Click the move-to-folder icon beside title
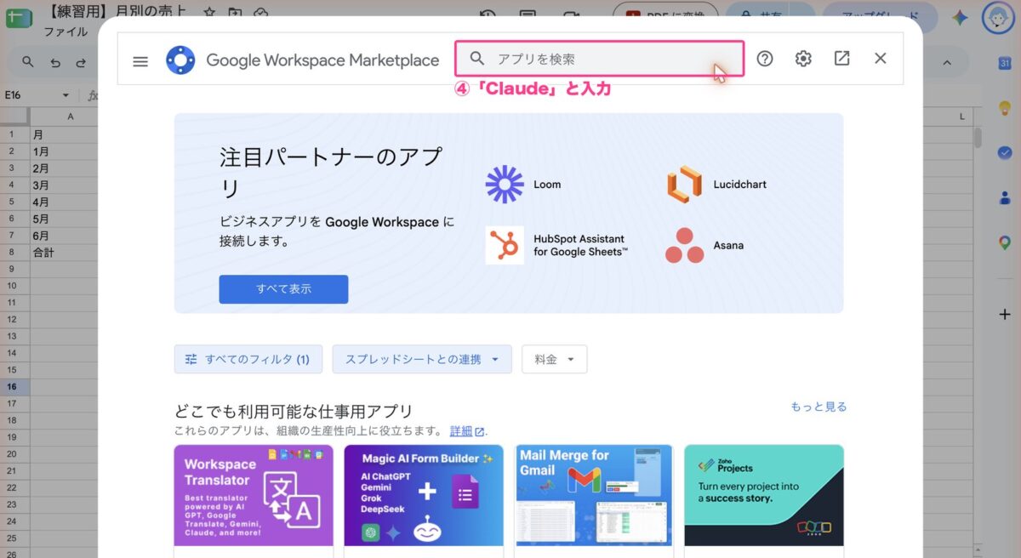Viewport: 1021px width, 558px height. [x=236, y=14]
